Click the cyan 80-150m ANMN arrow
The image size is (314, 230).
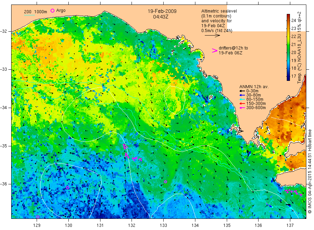point(242,99)
